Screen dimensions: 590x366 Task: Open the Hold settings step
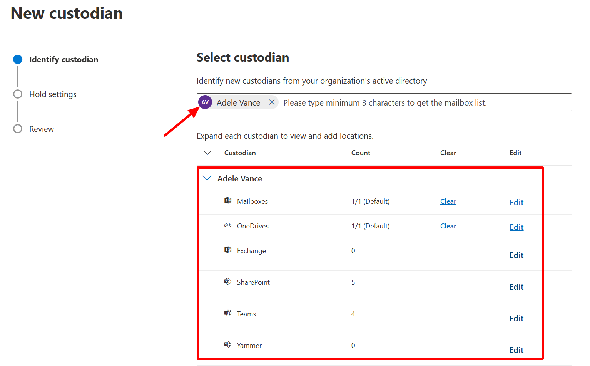coord(53,94)
